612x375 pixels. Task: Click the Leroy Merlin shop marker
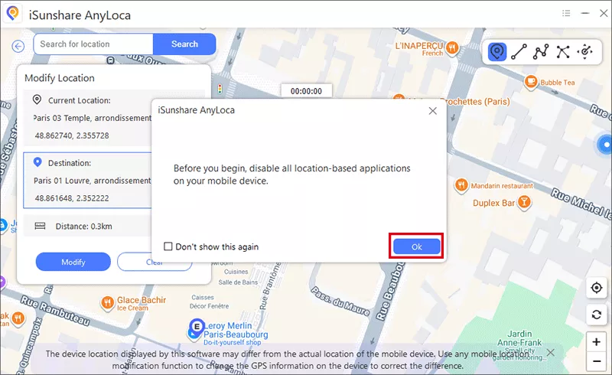tap(196, 328)
